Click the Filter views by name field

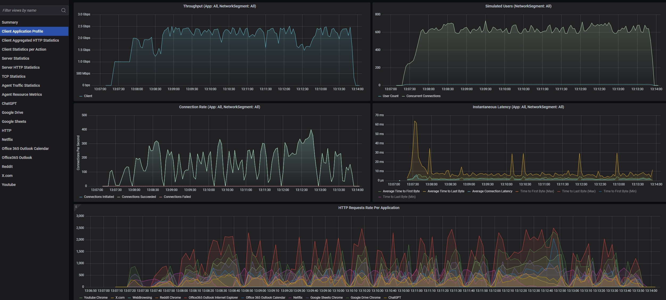click(x=30, y=10)
